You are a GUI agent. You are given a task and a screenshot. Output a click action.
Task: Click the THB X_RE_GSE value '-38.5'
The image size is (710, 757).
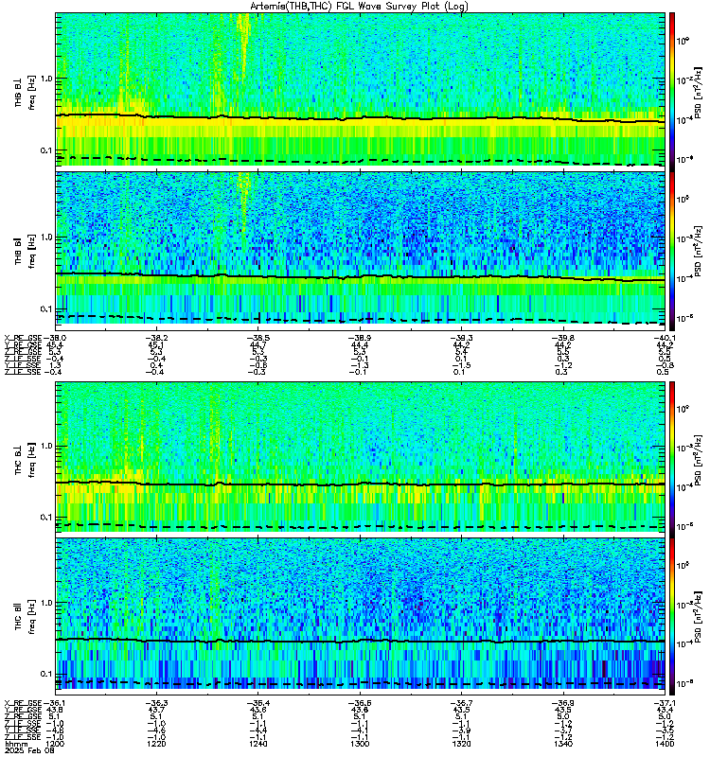tap(257, 338)
